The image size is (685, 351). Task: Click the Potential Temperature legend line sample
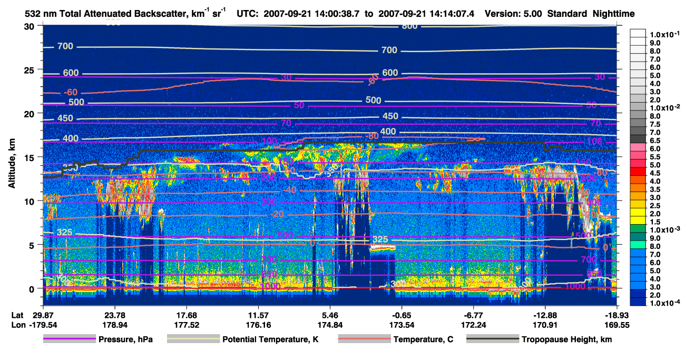pyautogui.click(x=193, y=339)
